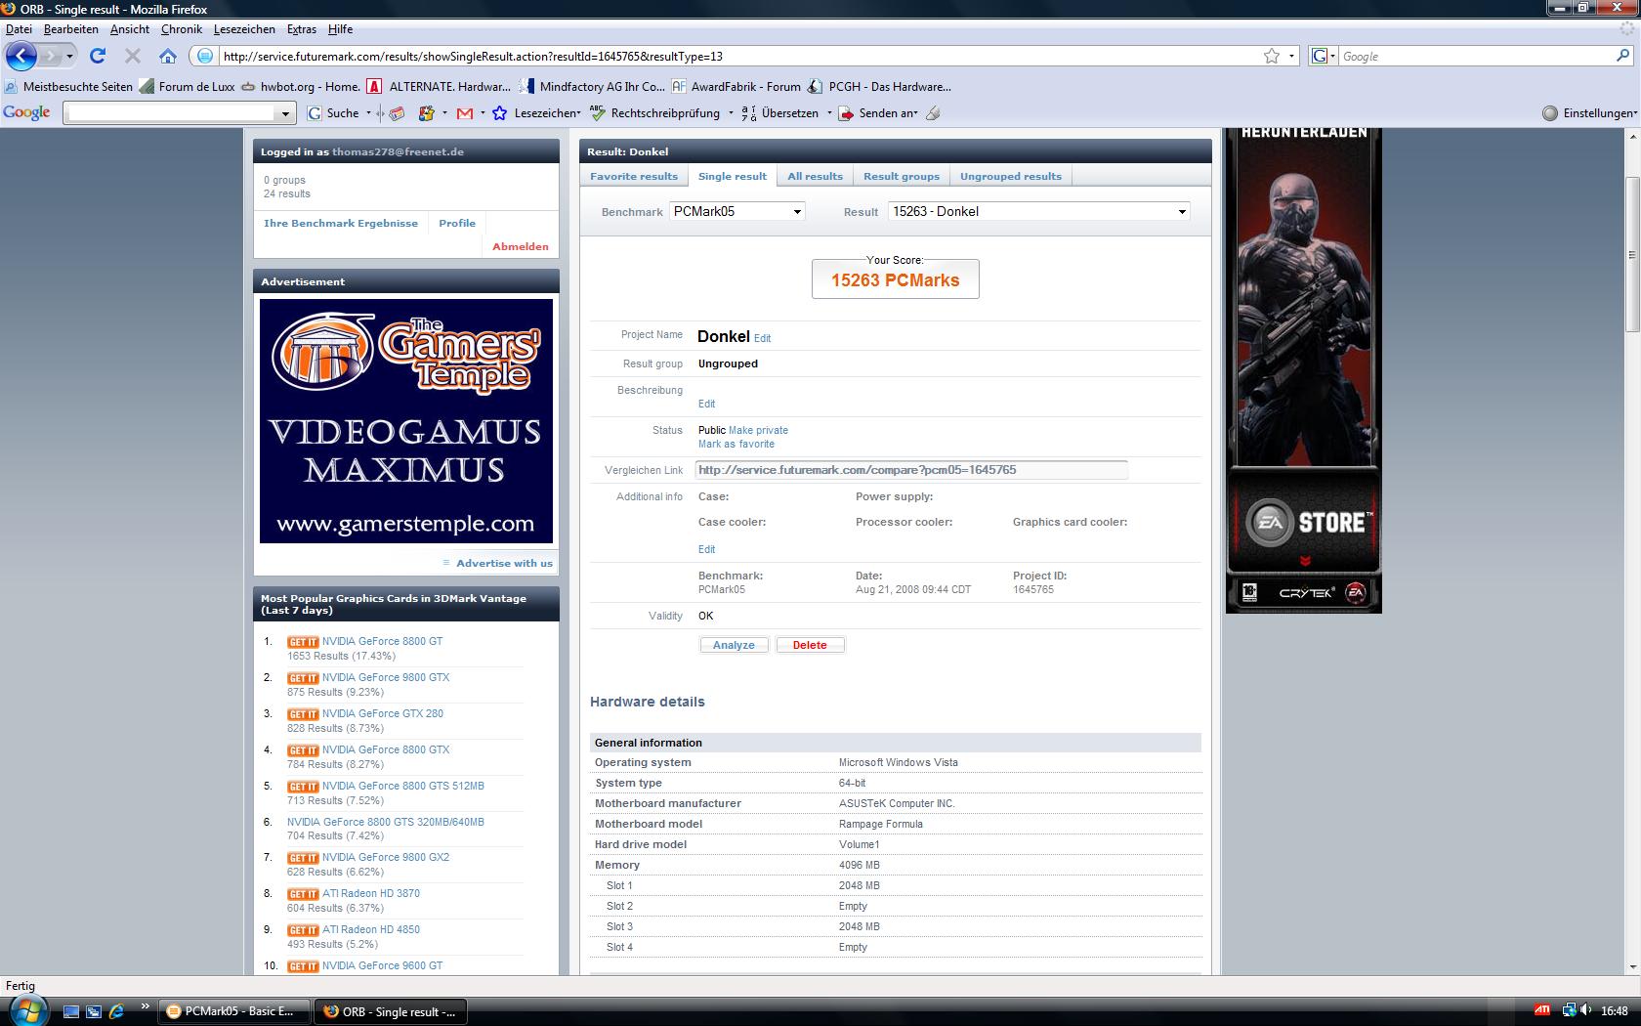The height and width of the screenshot is (1026, 1641).
Task: Open the Ansicht menu
Action: click(130, 29)
